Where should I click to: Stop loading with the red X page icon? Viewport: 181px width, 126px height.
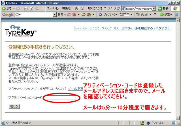[26, 9]
